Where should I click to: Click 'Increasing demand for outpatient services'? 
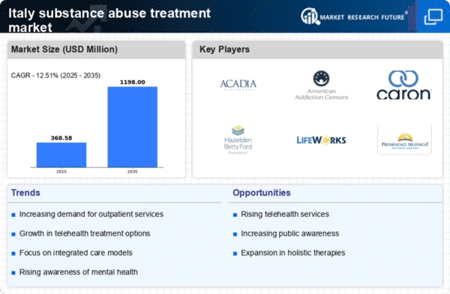pos(91,214)
